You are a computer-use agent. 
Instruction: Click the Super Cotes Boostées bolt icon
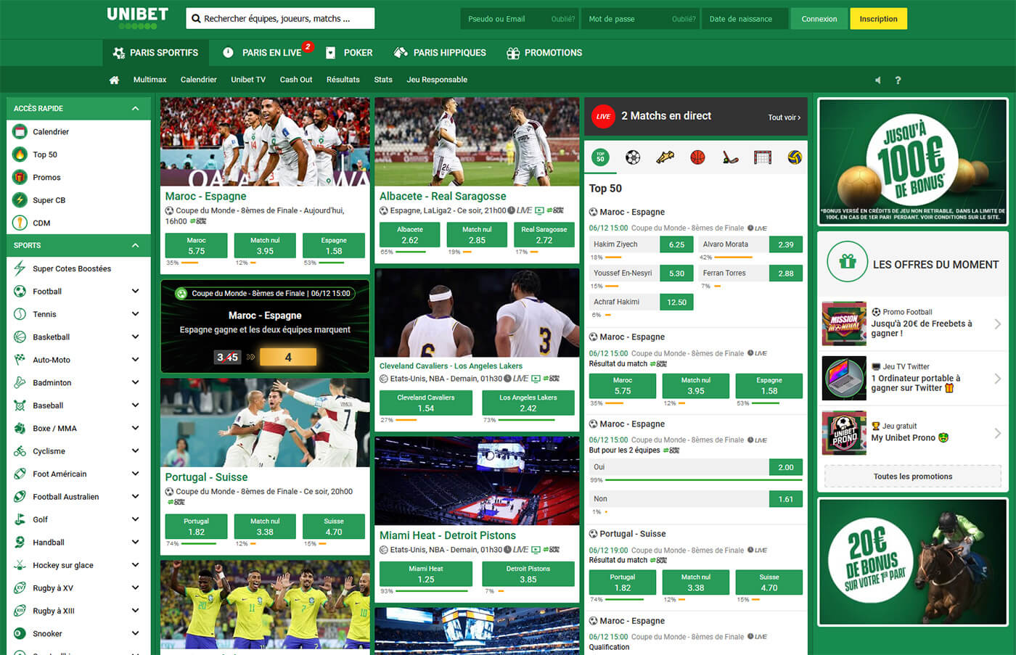[20, 268]
